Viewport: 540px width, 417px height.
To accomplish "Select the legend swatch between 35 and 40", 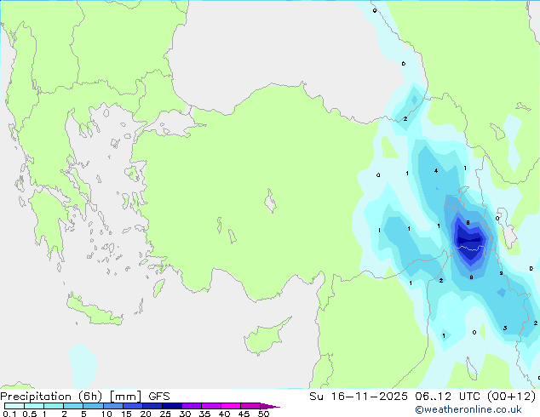I will pos(210,406).
